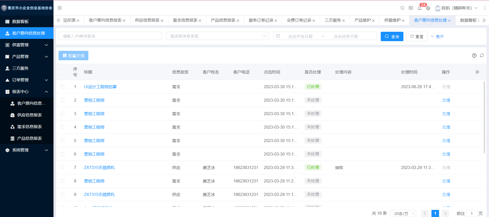Expand the 供需管理 sidebar menu

coord(27,45)
